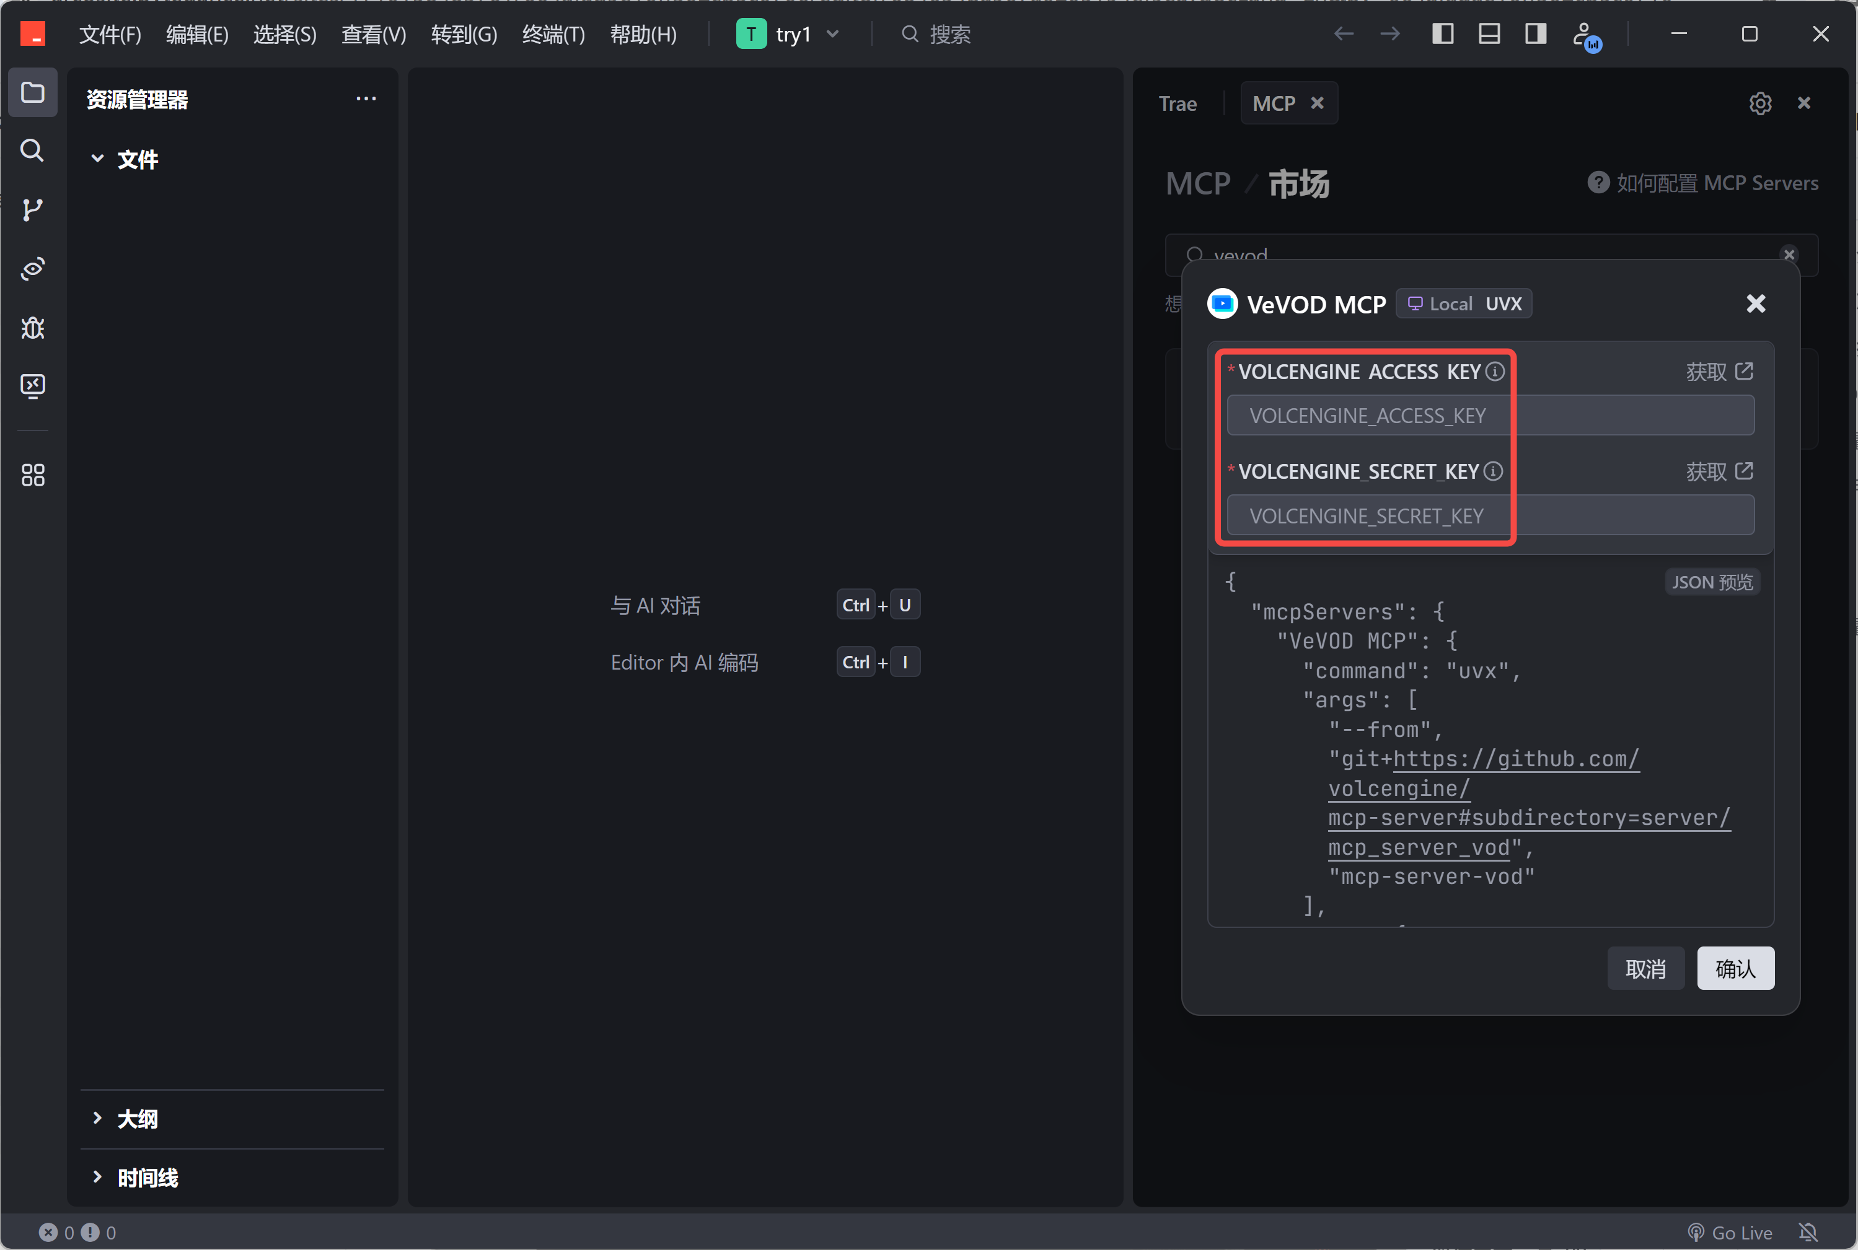Open Source Control branch icon
1858x1250 pixels.
(x=33, y=209)
